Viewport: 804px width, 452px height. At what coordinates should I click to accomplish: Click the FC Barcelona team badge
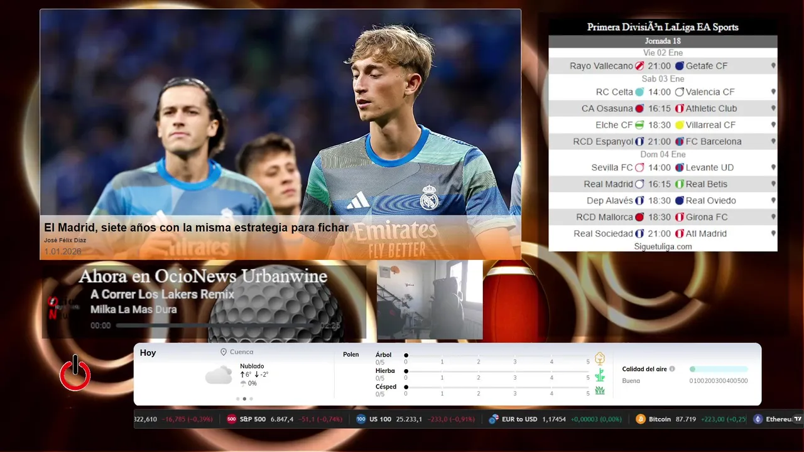[680, 142]
